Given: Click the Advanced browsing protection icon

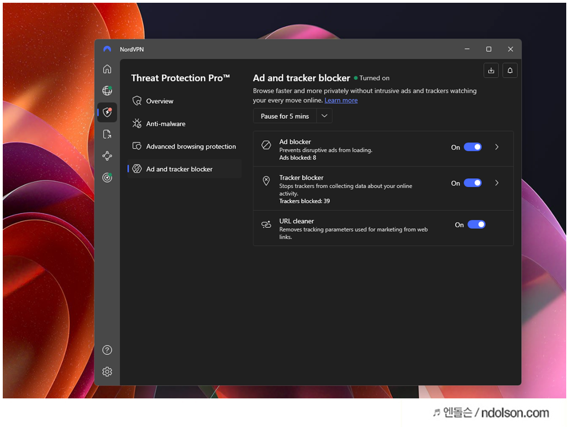Looking at the screenshot, I should tap(137, 146).
